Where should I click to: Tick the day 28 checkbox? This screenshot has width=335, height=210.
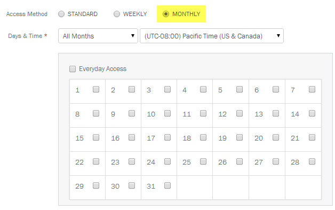[312, 161]
